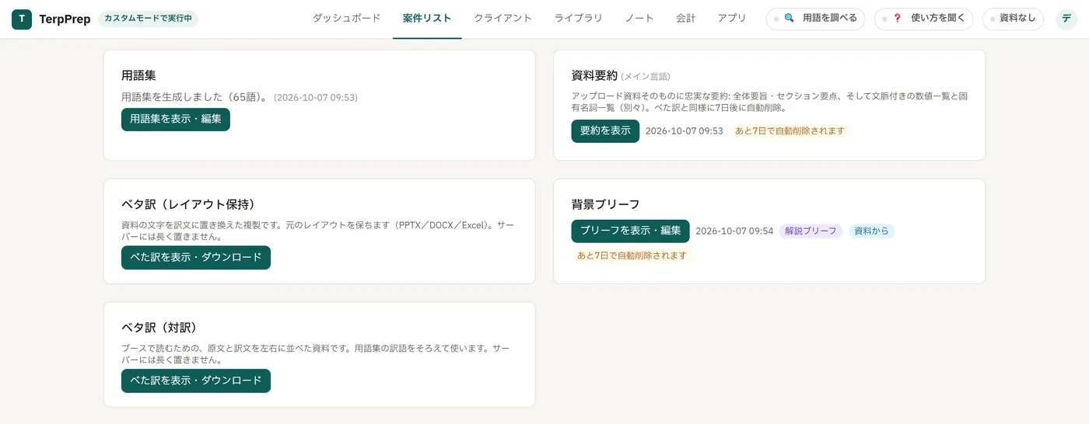Click the カスタムモードで実行中 badge
Image resolution: width=1089 pixels, height=424 pixels.
pyautogui.click(x=148, y=19)
